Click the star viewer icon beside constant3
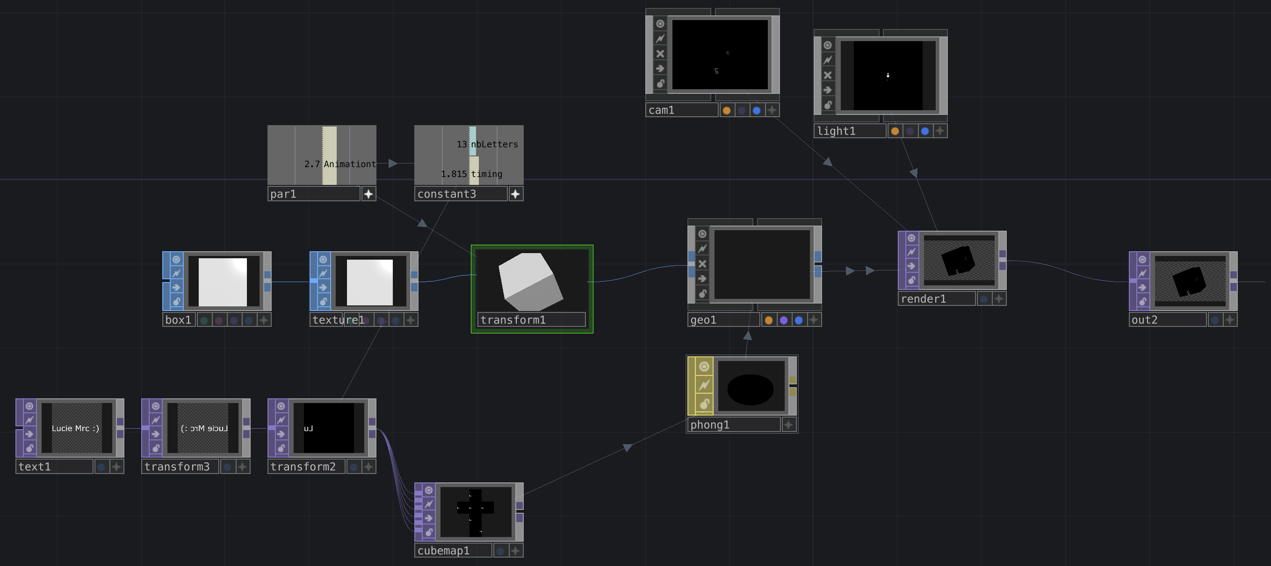The height and width of the screenshot is (566, 1271). (516, 194)
